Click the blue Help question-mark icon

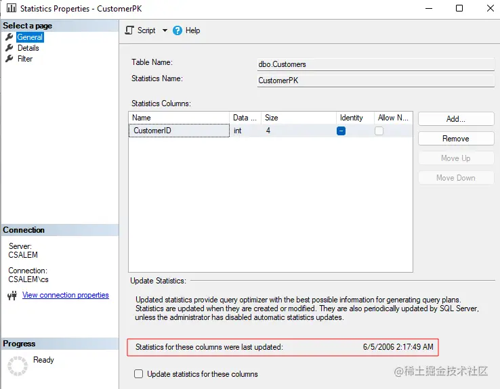click(x=178, y=30)
